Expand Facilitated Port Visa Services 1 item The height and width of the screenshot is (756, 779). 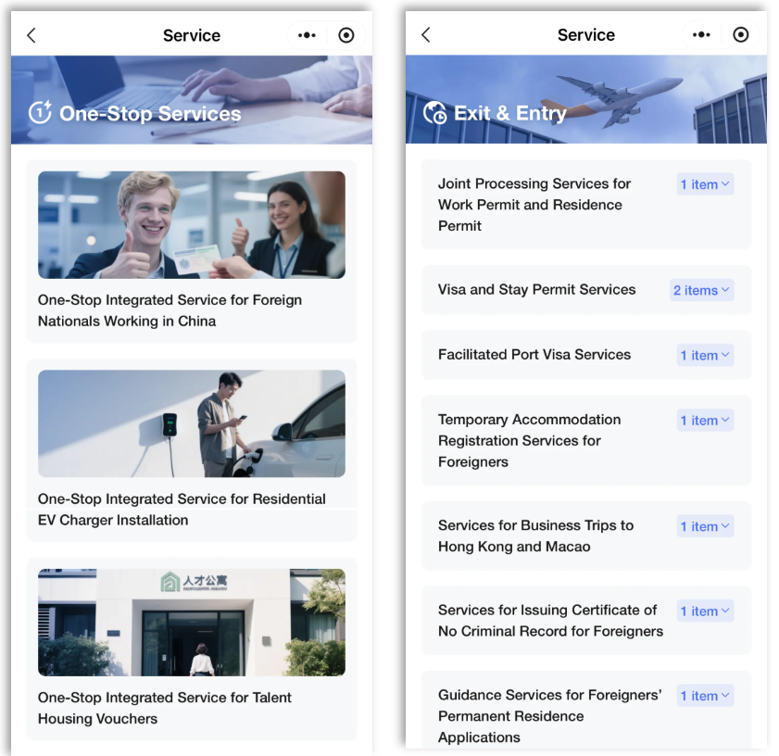pyautogui.click(x=705, y=356)
